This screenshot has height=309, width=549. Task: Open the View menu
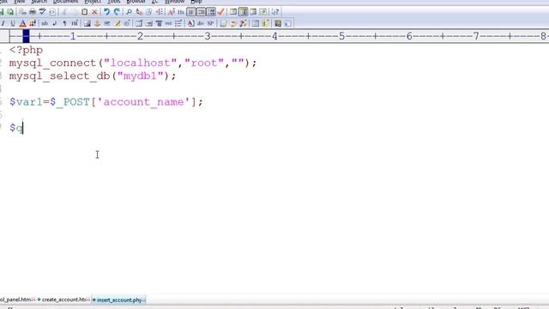coord(20,2)
